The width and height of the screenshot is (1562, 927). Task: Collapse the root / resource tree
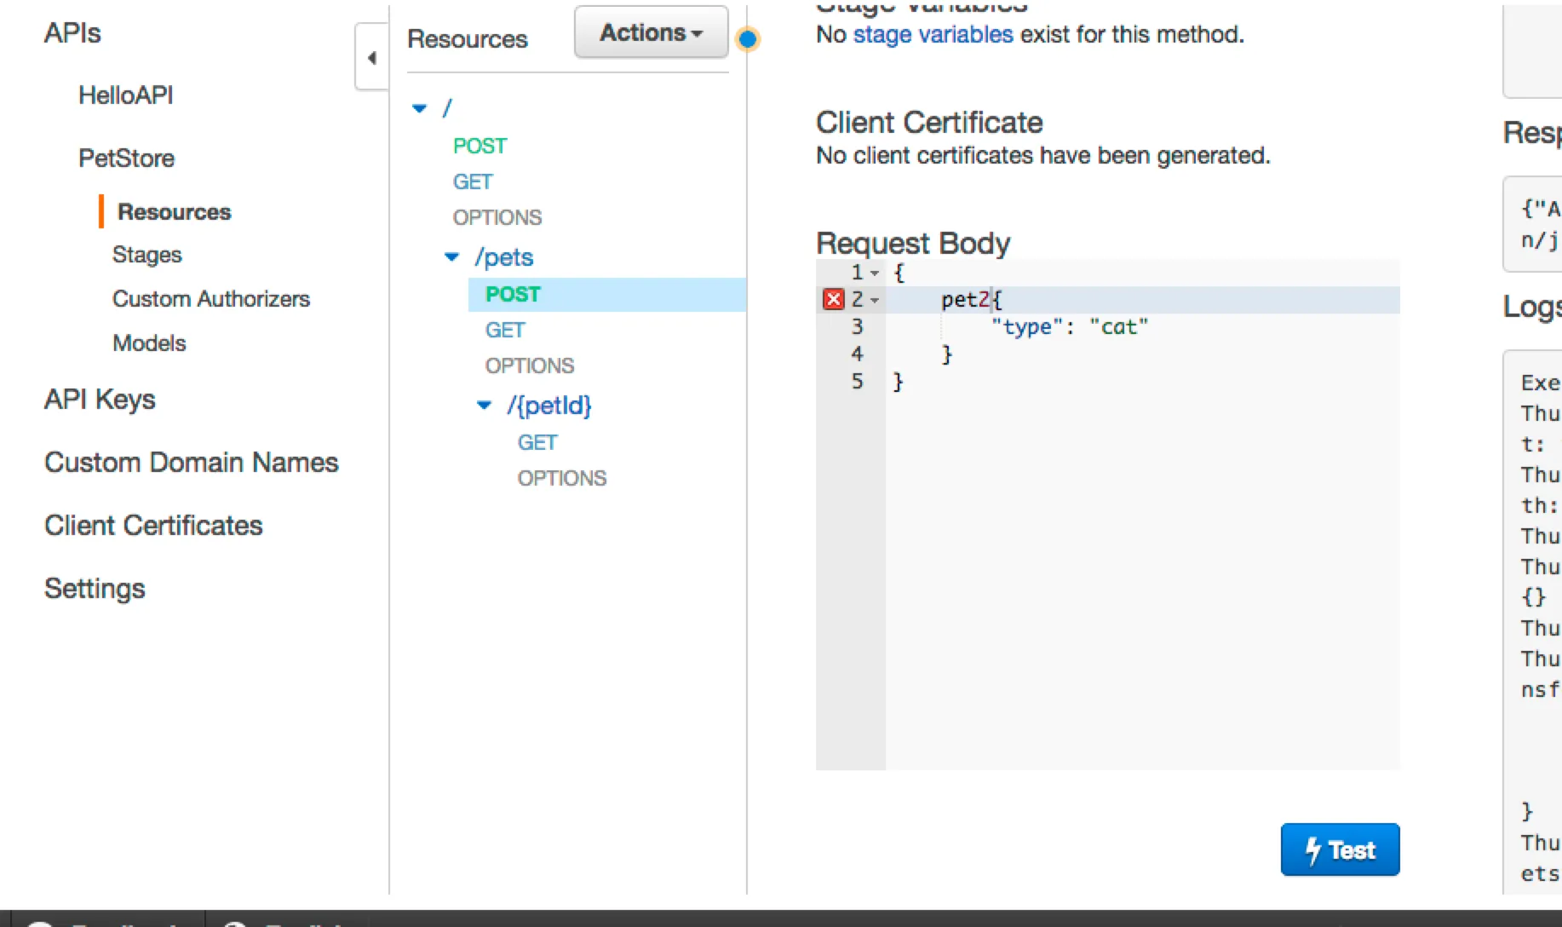coord(419,108)
